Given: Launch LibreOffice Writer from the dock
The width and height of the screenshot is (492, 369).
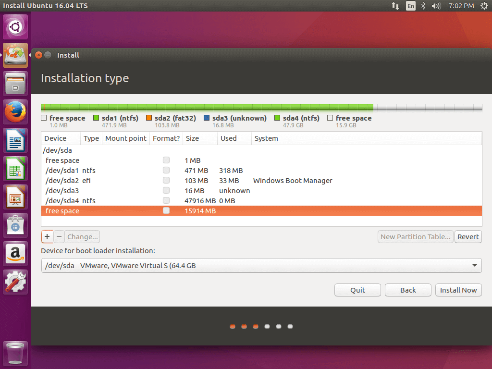Looking at the screenshot, I should coord(15,141).
